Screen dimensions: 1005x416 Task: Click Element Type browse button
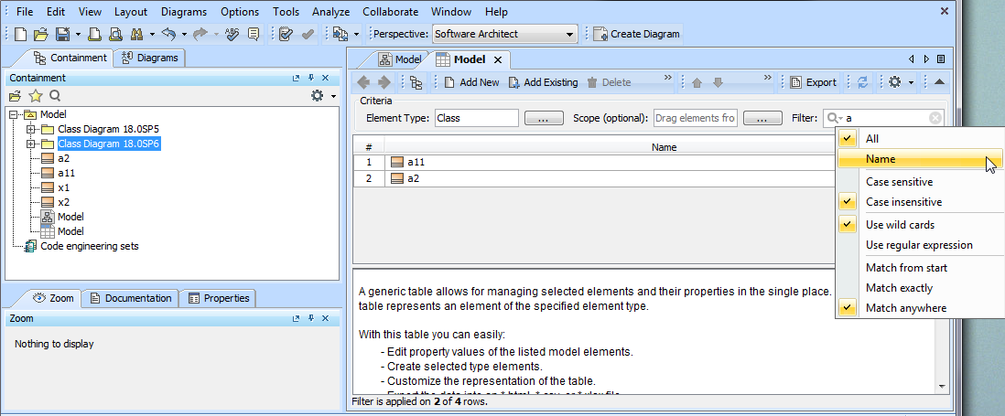click(545, 119)
